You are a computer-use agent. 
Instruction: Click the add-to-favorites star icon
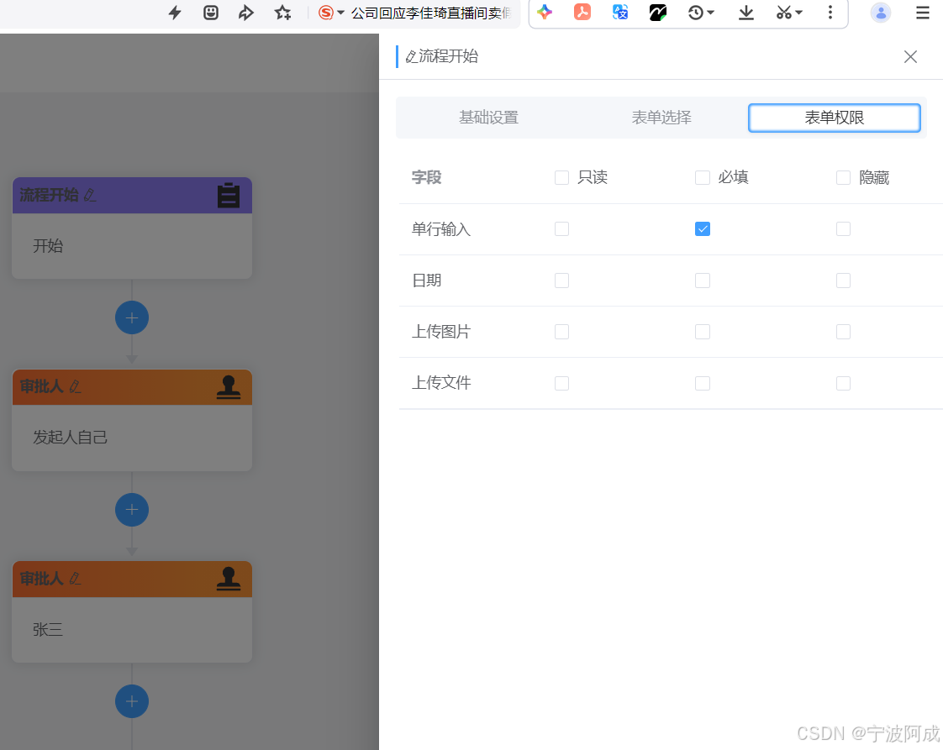(x=282, y=12)
